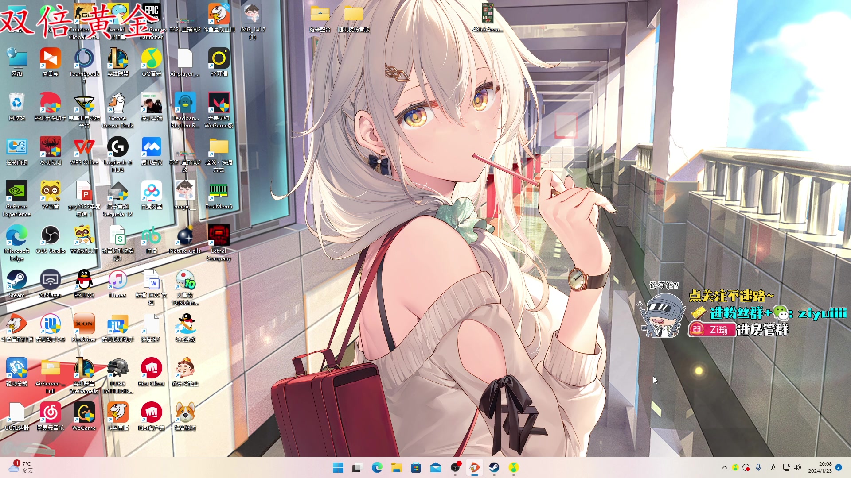Open the notification badge showing 2
Image resolution: width=851 pixels, height=478 pixels.
point(839,467)
